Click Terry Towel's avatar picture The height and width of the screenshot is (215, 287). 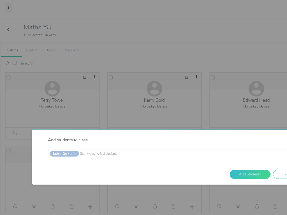[52, 89]
